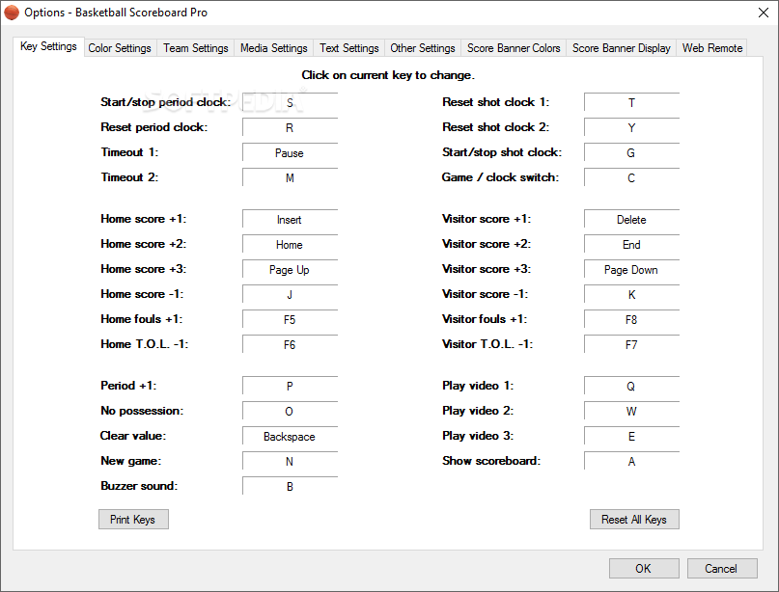Image resolution: width=779 pixels, height=592 pixels.
Task: Change the Reset period clock key R
Action: [291, 127]
